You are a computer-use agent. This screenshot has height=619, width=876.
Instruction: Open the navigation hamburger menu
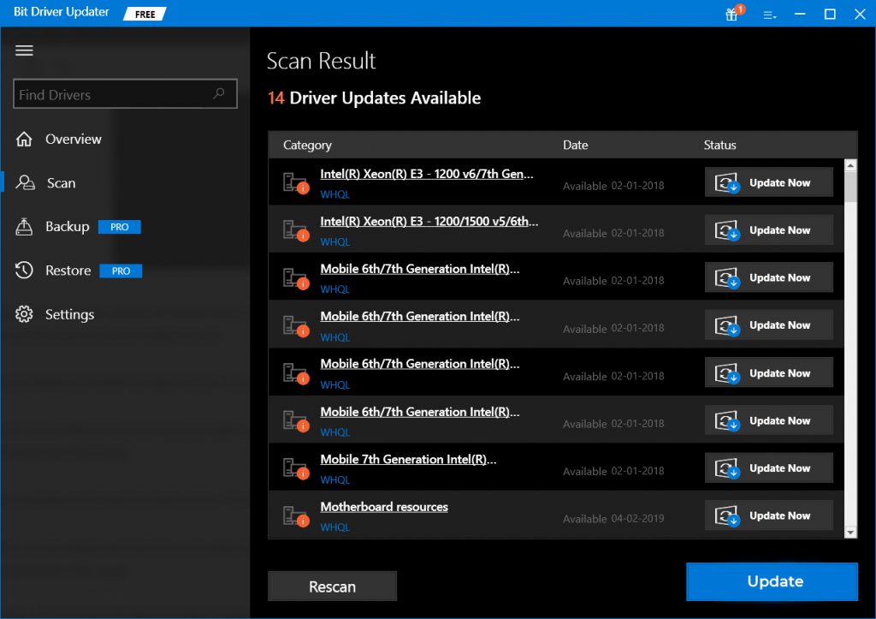click(24, 51)
